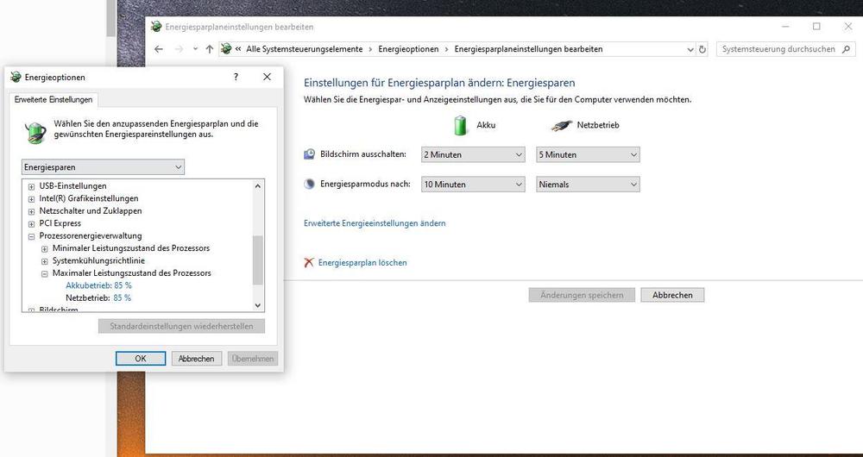Collapse the Prozessorenergieverwaltung node
Viewport: 863px width, 457px height.
32,235
